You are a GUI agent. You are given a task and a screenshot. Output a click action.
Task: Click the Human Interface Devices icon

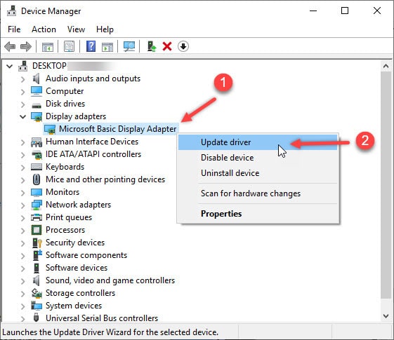click(x=37, y=142)
